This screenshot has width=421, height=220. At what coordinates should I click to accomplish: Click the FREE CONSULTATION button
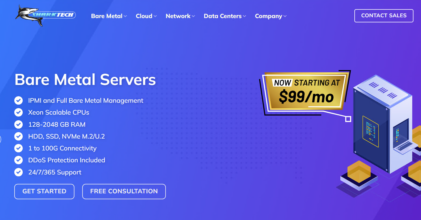pyautogui.click(x=124, y=191)
